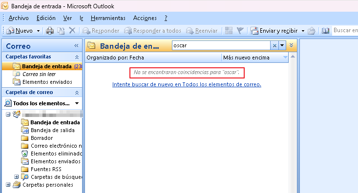The width and height of the screenshot is (358, 193).
Task: Click Responder a todos button
Action: tap(152, 31)
